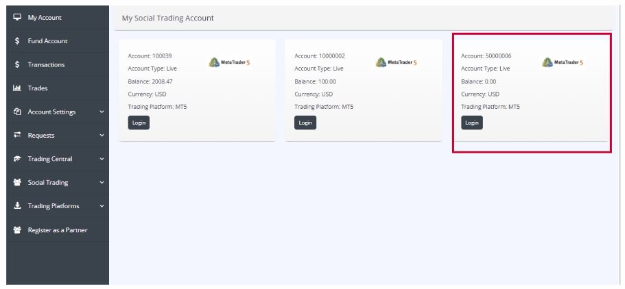Click the MetaTrader 5 logo on account 50000006
This screenshot has height=289, width=625.
tap(563, 62)
